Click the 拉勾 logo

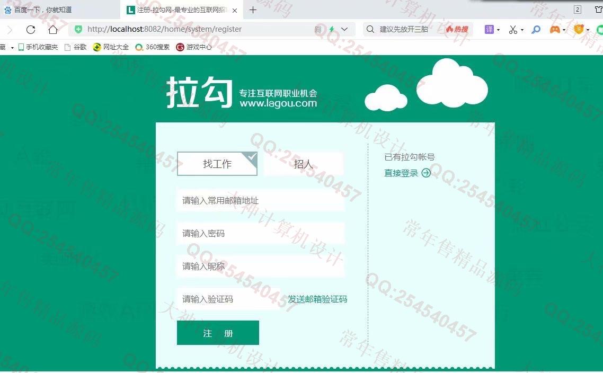click(x=200, y=92)
